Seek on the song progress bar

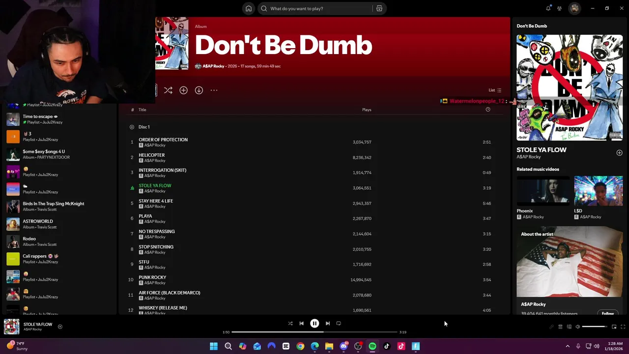[314, 332]
